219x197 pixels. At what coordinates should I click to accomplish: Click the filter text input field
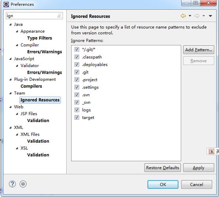(34, 16)
